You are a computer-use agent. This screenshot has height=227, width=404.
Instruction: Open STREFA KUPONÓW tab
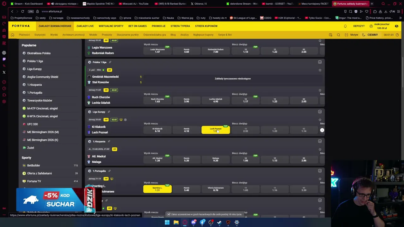pos(206,26)
